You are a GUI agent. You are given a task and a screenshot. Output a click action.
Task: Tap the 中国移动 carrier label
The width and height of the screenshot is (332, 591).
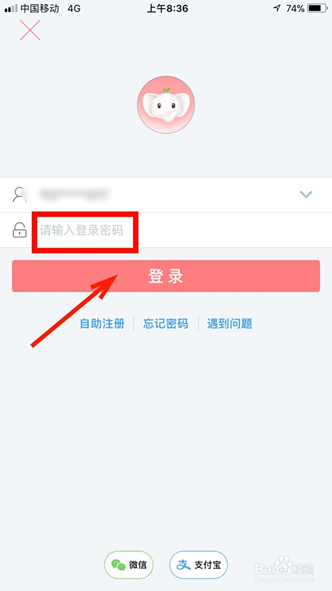click(x=40, y=8)
